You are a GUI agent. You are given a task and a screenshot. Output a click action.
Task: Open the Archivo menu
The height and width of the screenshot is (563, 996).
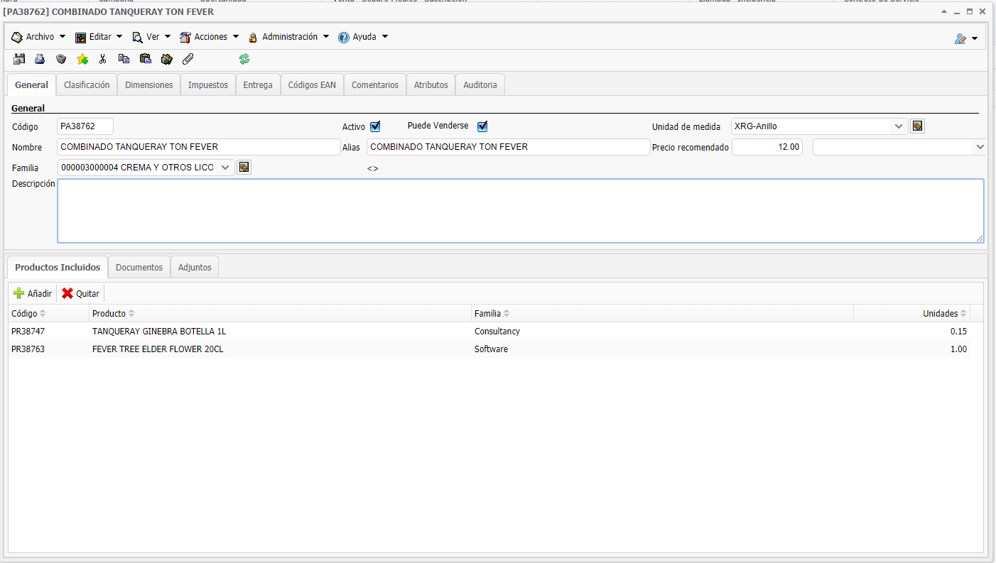(38, 37)
